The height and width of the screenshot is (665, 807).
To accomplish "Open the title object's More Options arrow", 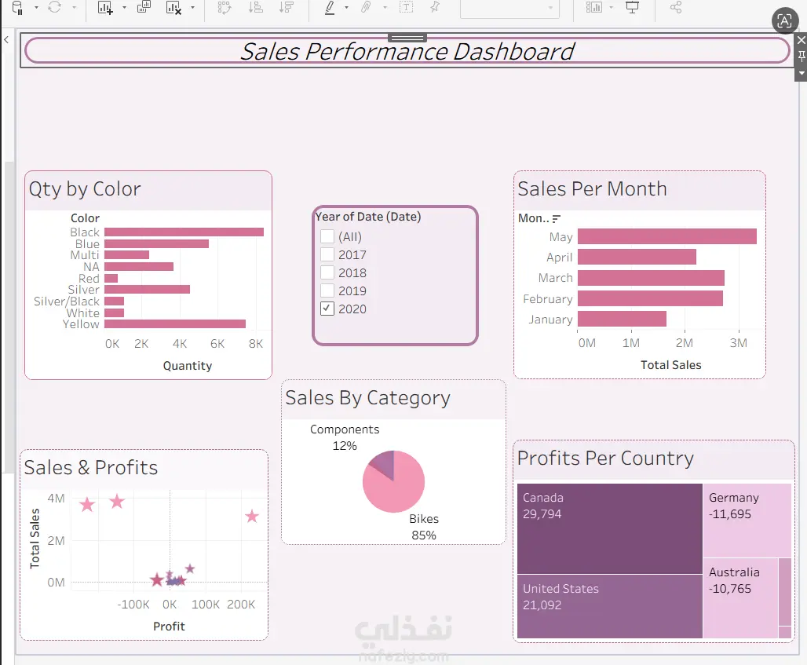I will coord(802,73).
